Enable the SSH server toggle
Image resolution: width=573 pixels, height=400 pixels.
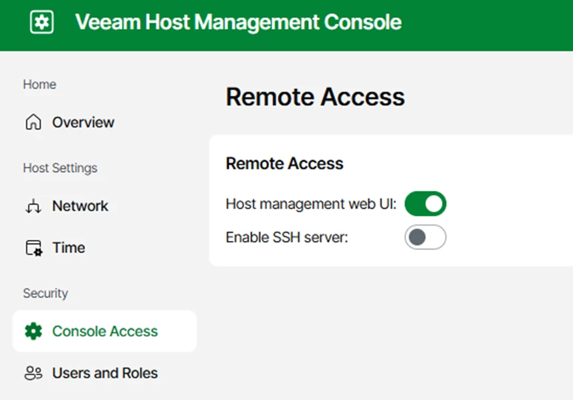point(425,238)
